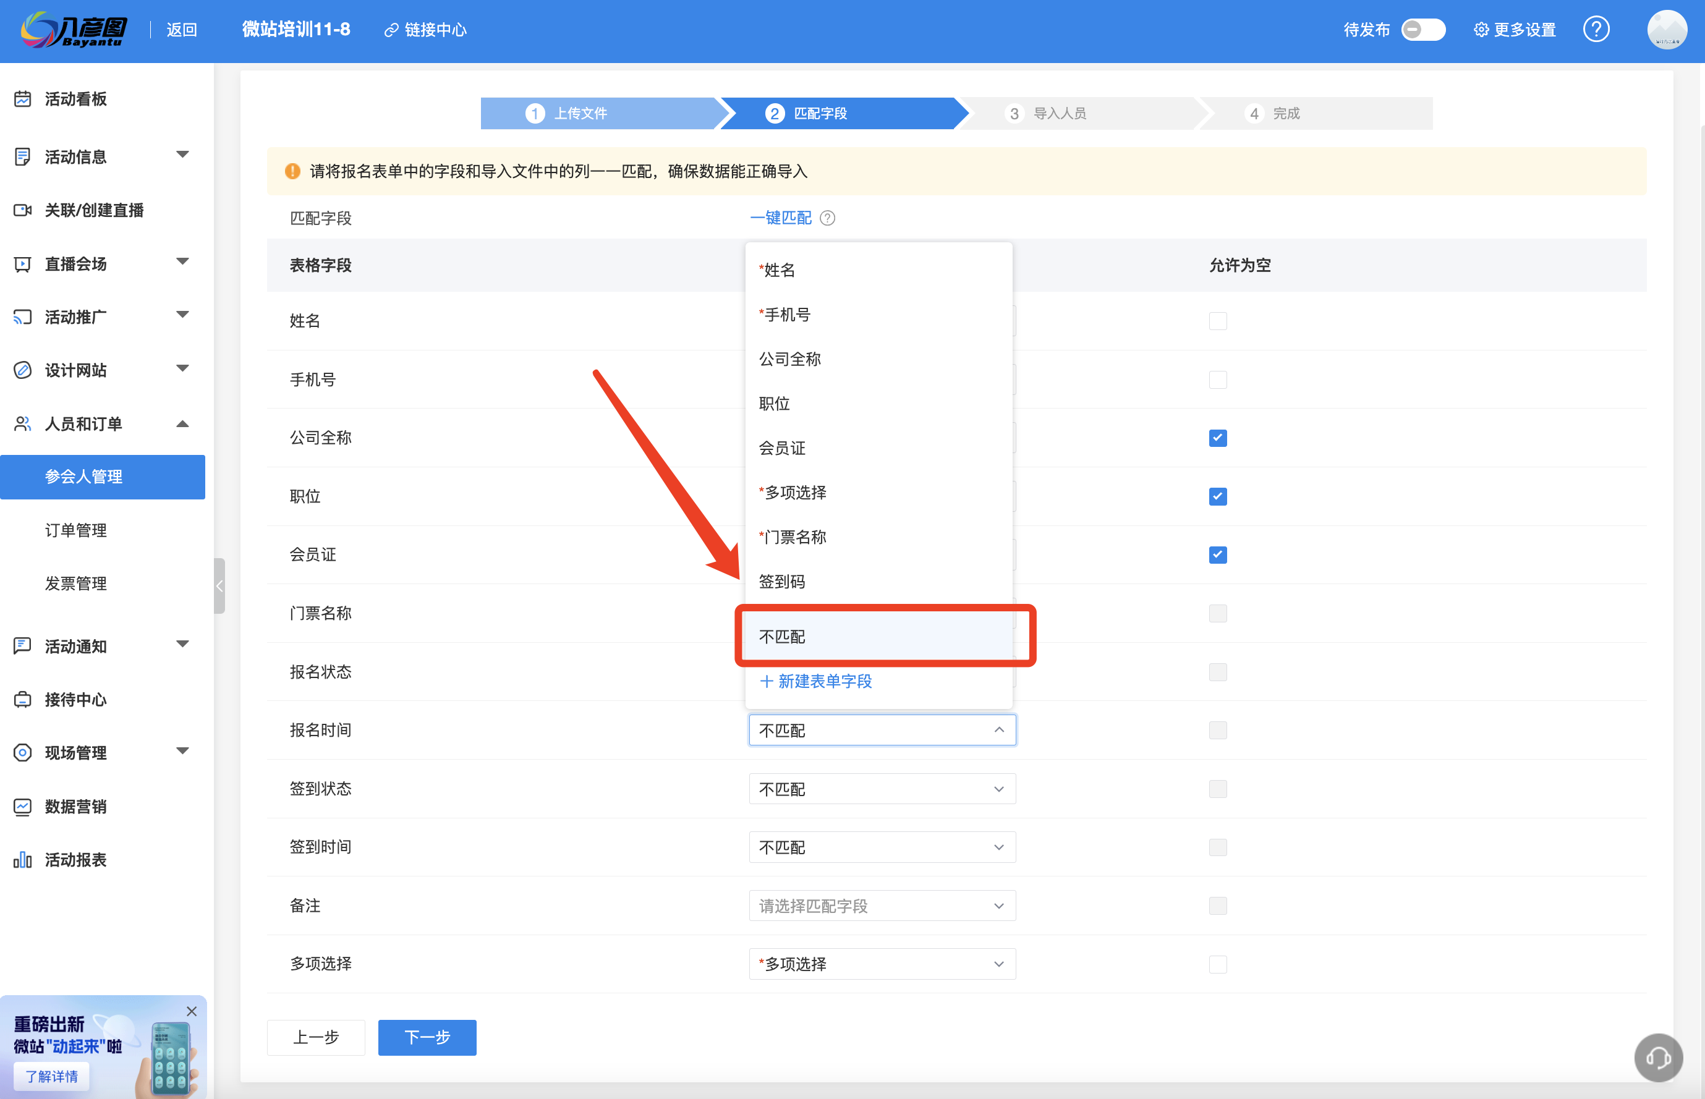Screen dimensions: 1705x1099
Task: Click the link icon beside 链接中心
Action: pos(391,30)
